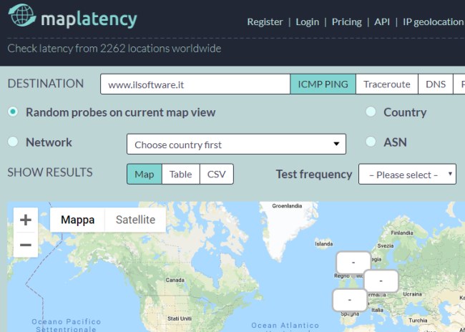Switch to the Traceroute tab
This screenshot has height=332, width=465.
[x=386, y=84]
